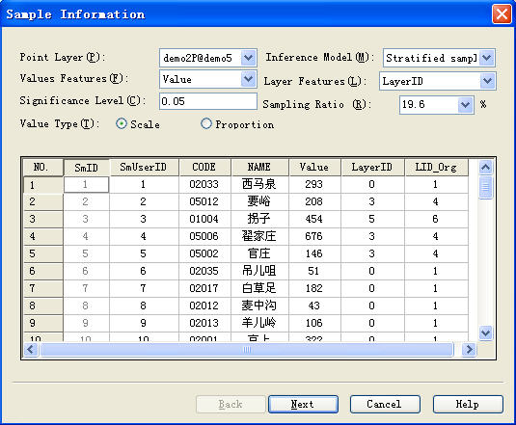Open the Inference Model dropdown

[x=487, y=58]
